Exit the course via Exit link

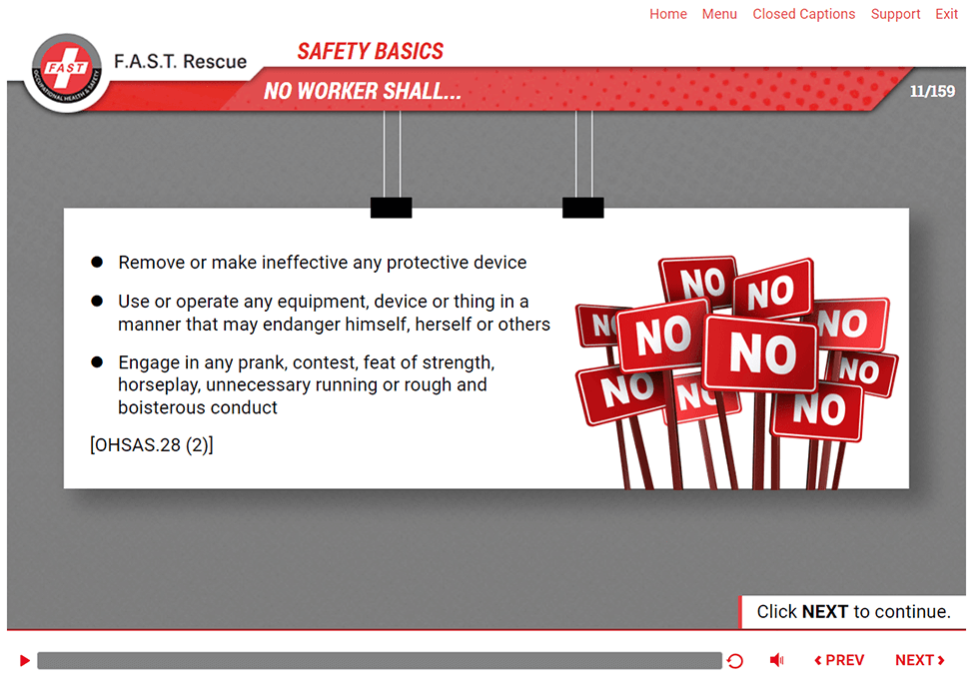946,14
